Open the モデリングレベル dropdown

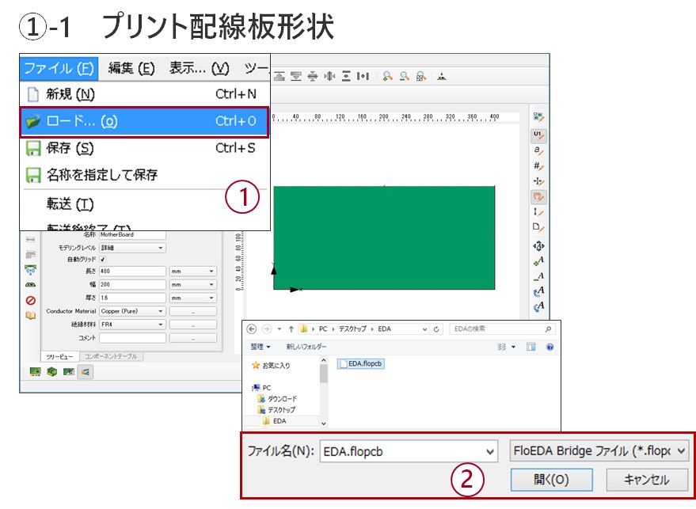(x=132, y=248)
